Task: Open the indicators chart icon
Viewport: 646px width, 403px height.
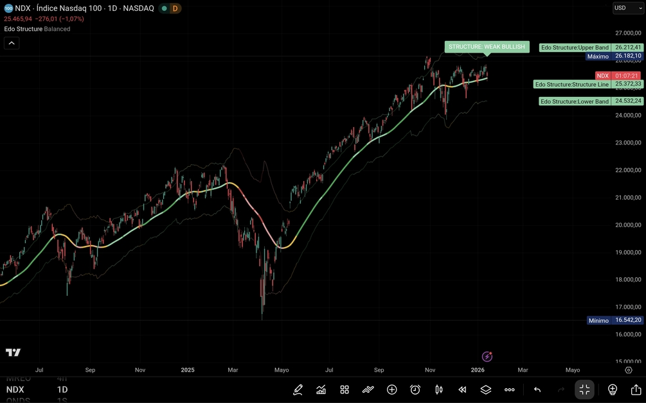Action: (321, 390)
